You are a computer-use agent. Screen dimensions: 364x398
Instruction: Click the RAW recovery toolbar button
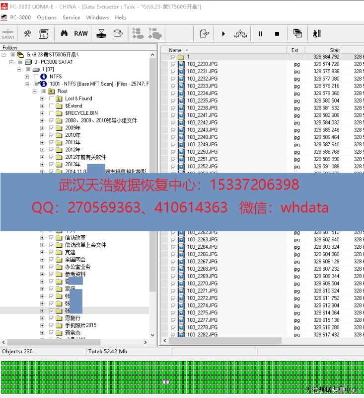[80, 34]
